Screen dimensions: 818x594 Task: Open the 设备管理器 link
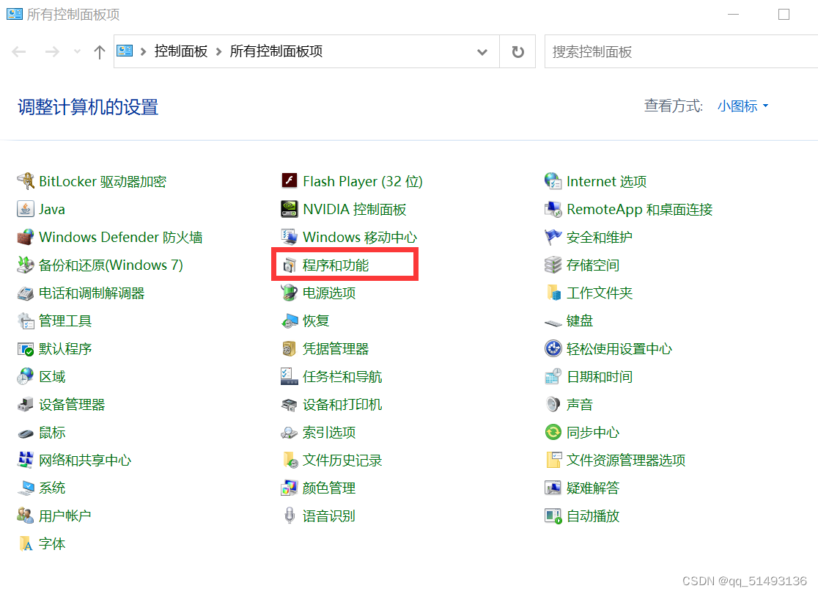72,405
